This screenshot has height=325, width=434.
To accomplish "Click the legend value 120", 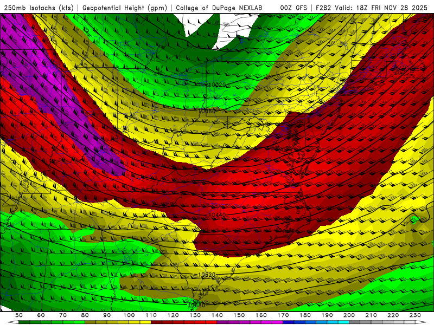I will click(173, 315).
